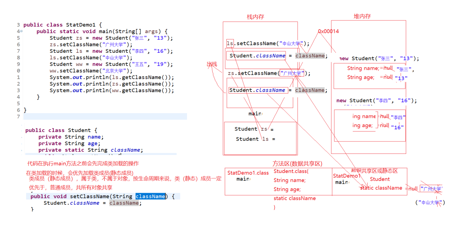Click 'Student zs =' in the stack frame
The width and height of the screenshot is (467, 227).
[x=254, y=129]
